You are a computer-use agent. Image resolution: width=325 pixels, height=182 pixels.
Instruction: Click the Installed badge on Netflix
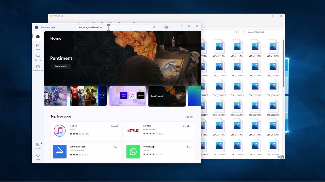187,126
